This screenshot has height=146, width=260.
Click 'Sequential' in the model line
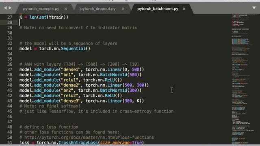73,49
